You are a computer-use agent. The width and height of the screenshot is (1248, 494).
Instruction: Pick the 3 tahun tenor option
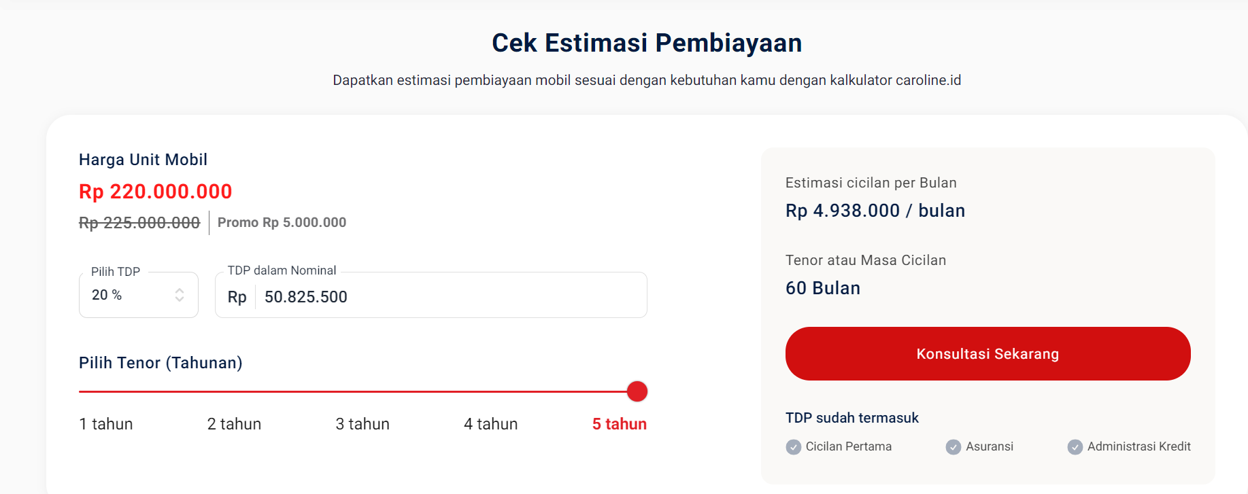pyautogui.click(x=362, y=424)
